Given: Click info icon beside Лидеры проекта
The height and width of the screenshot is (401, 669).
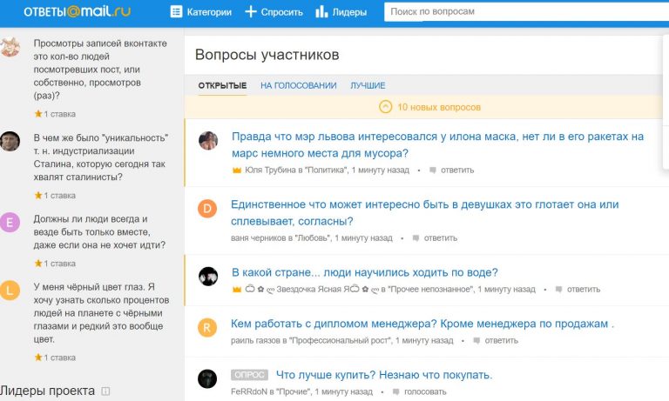Looking at the screenshot, I should [x=105, y=391].
